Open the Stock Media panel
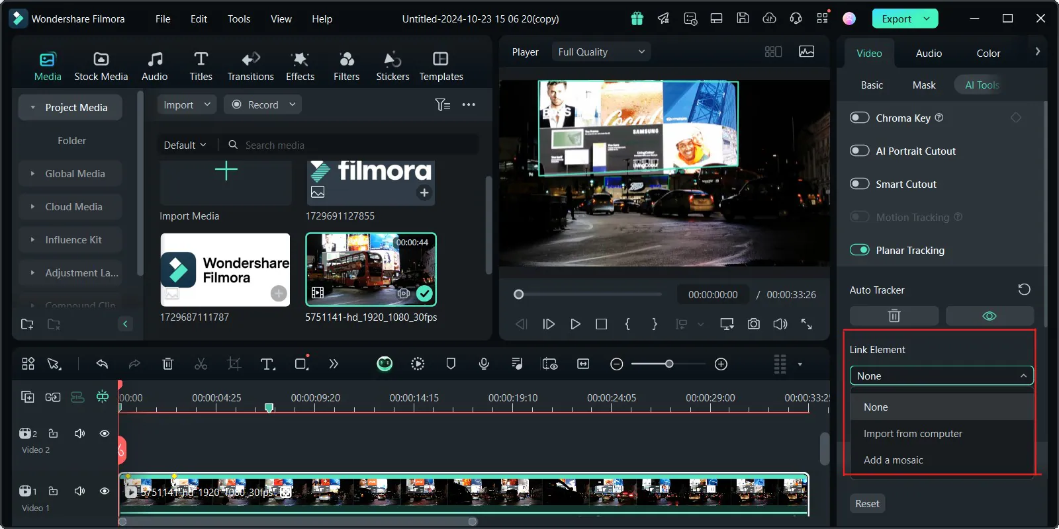The height and width of the screenshot is (529, 1059). coord(101,67)
